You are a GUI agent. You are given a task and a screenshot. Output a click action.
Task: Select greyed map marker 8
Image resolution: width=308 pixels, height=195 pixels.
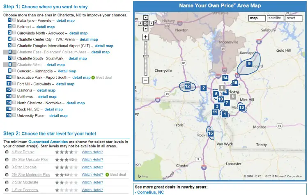[x=222, y=88]
